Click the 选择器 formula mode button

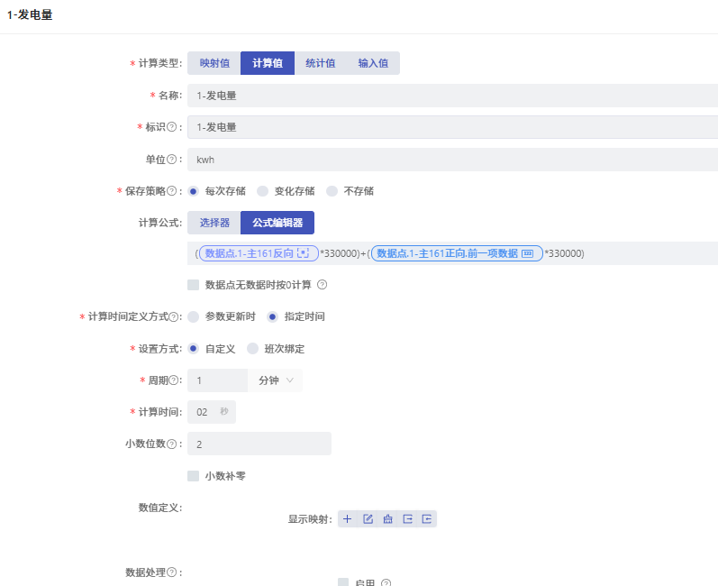[x=214, y=223]
